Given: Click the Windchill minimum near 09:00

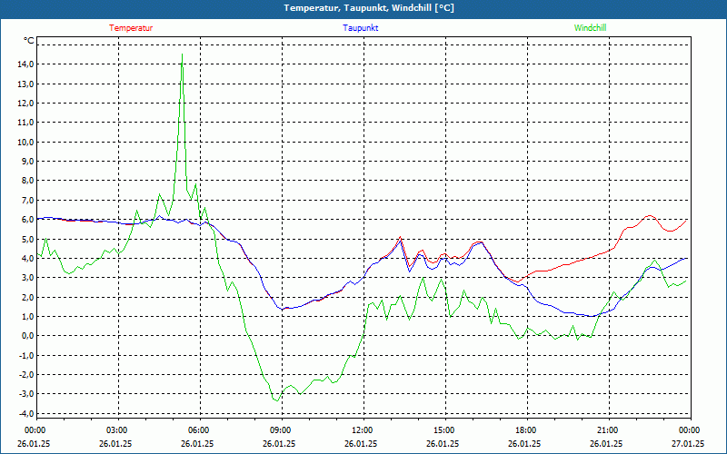Looking at the screenshot, I should point(277,400).
